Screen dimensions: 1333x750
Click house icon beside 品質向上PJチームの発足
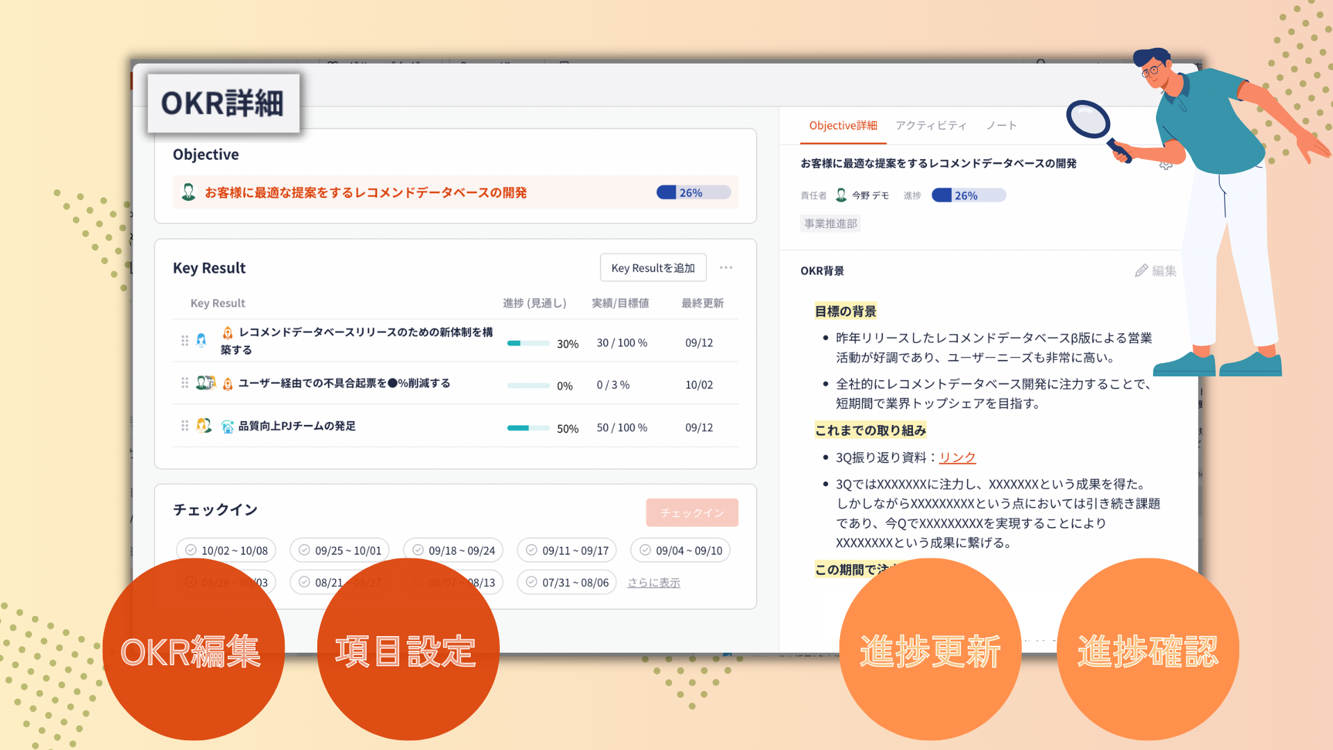(x=227, y=426)
